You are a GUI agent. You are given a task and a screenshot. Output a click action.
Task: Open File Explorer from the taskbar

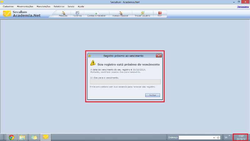tap(22, 137)
